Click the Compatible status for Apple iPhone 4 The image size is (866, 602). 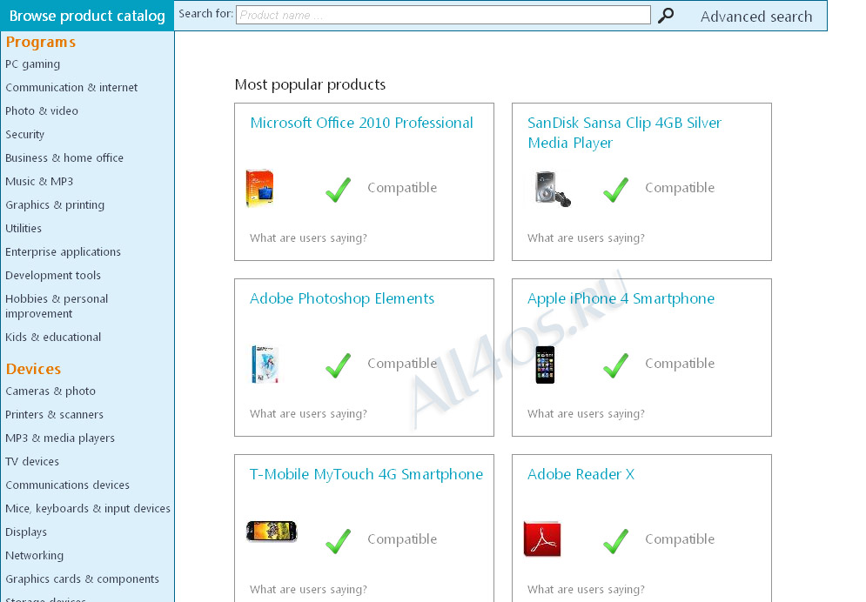[680, 363]
